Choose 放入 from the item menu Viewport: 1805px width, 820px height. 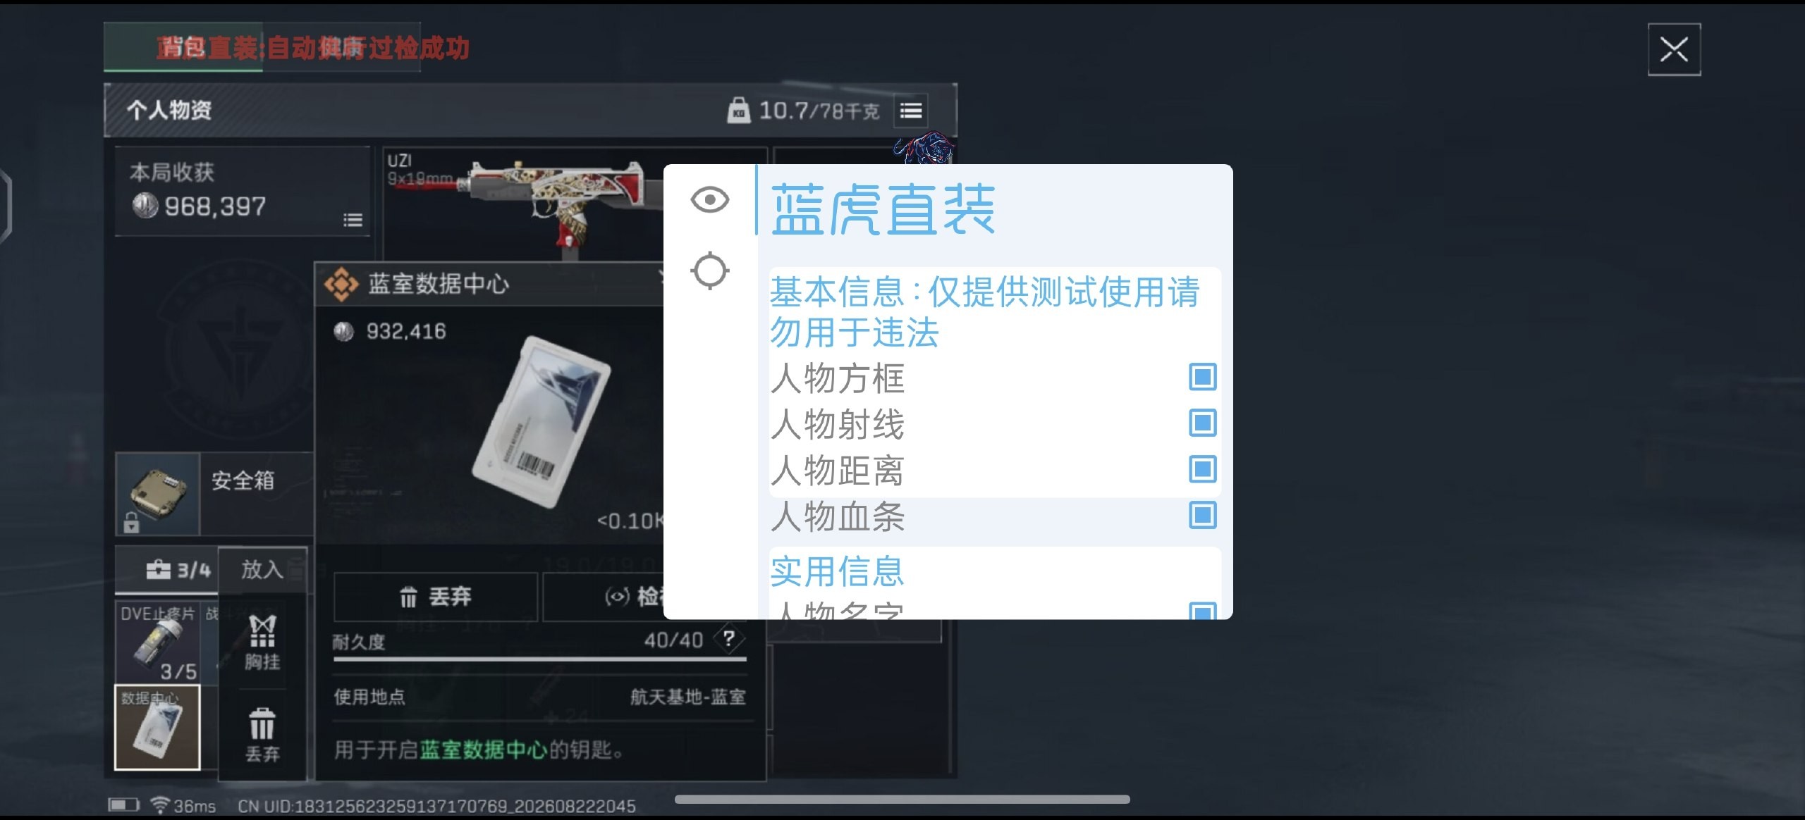[x=262, y=569]
